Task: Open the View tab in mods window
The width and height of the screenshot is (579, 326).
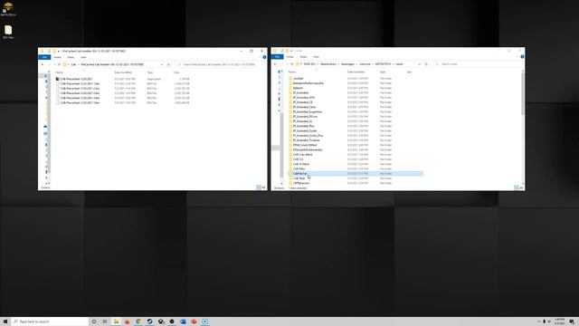Action: point(316,57)
